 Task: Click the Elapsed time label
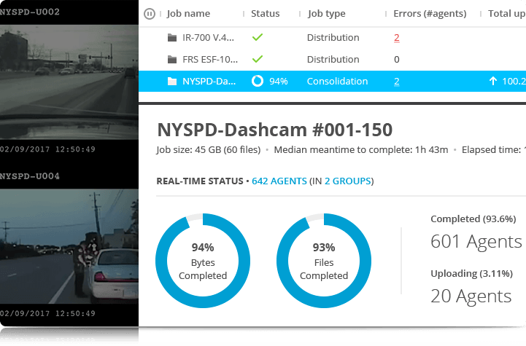pos(493,150)
